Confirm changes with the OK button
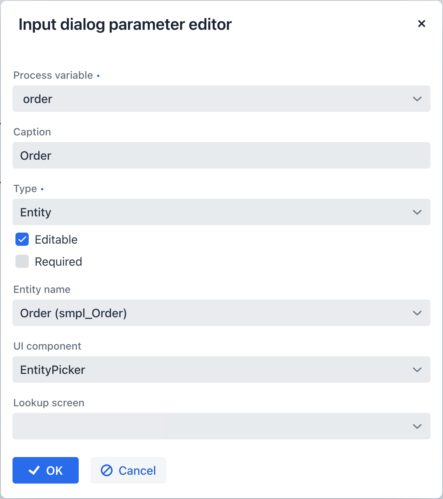Viewport: 443px width, 499px height. [x=45, y=470]
